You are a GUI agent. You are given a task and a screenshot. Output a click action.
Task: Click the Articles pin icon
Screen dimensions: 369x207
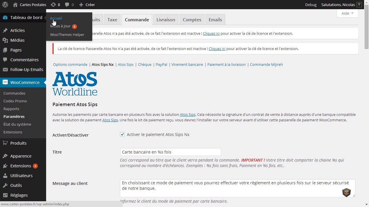click(x=5, y=30)
